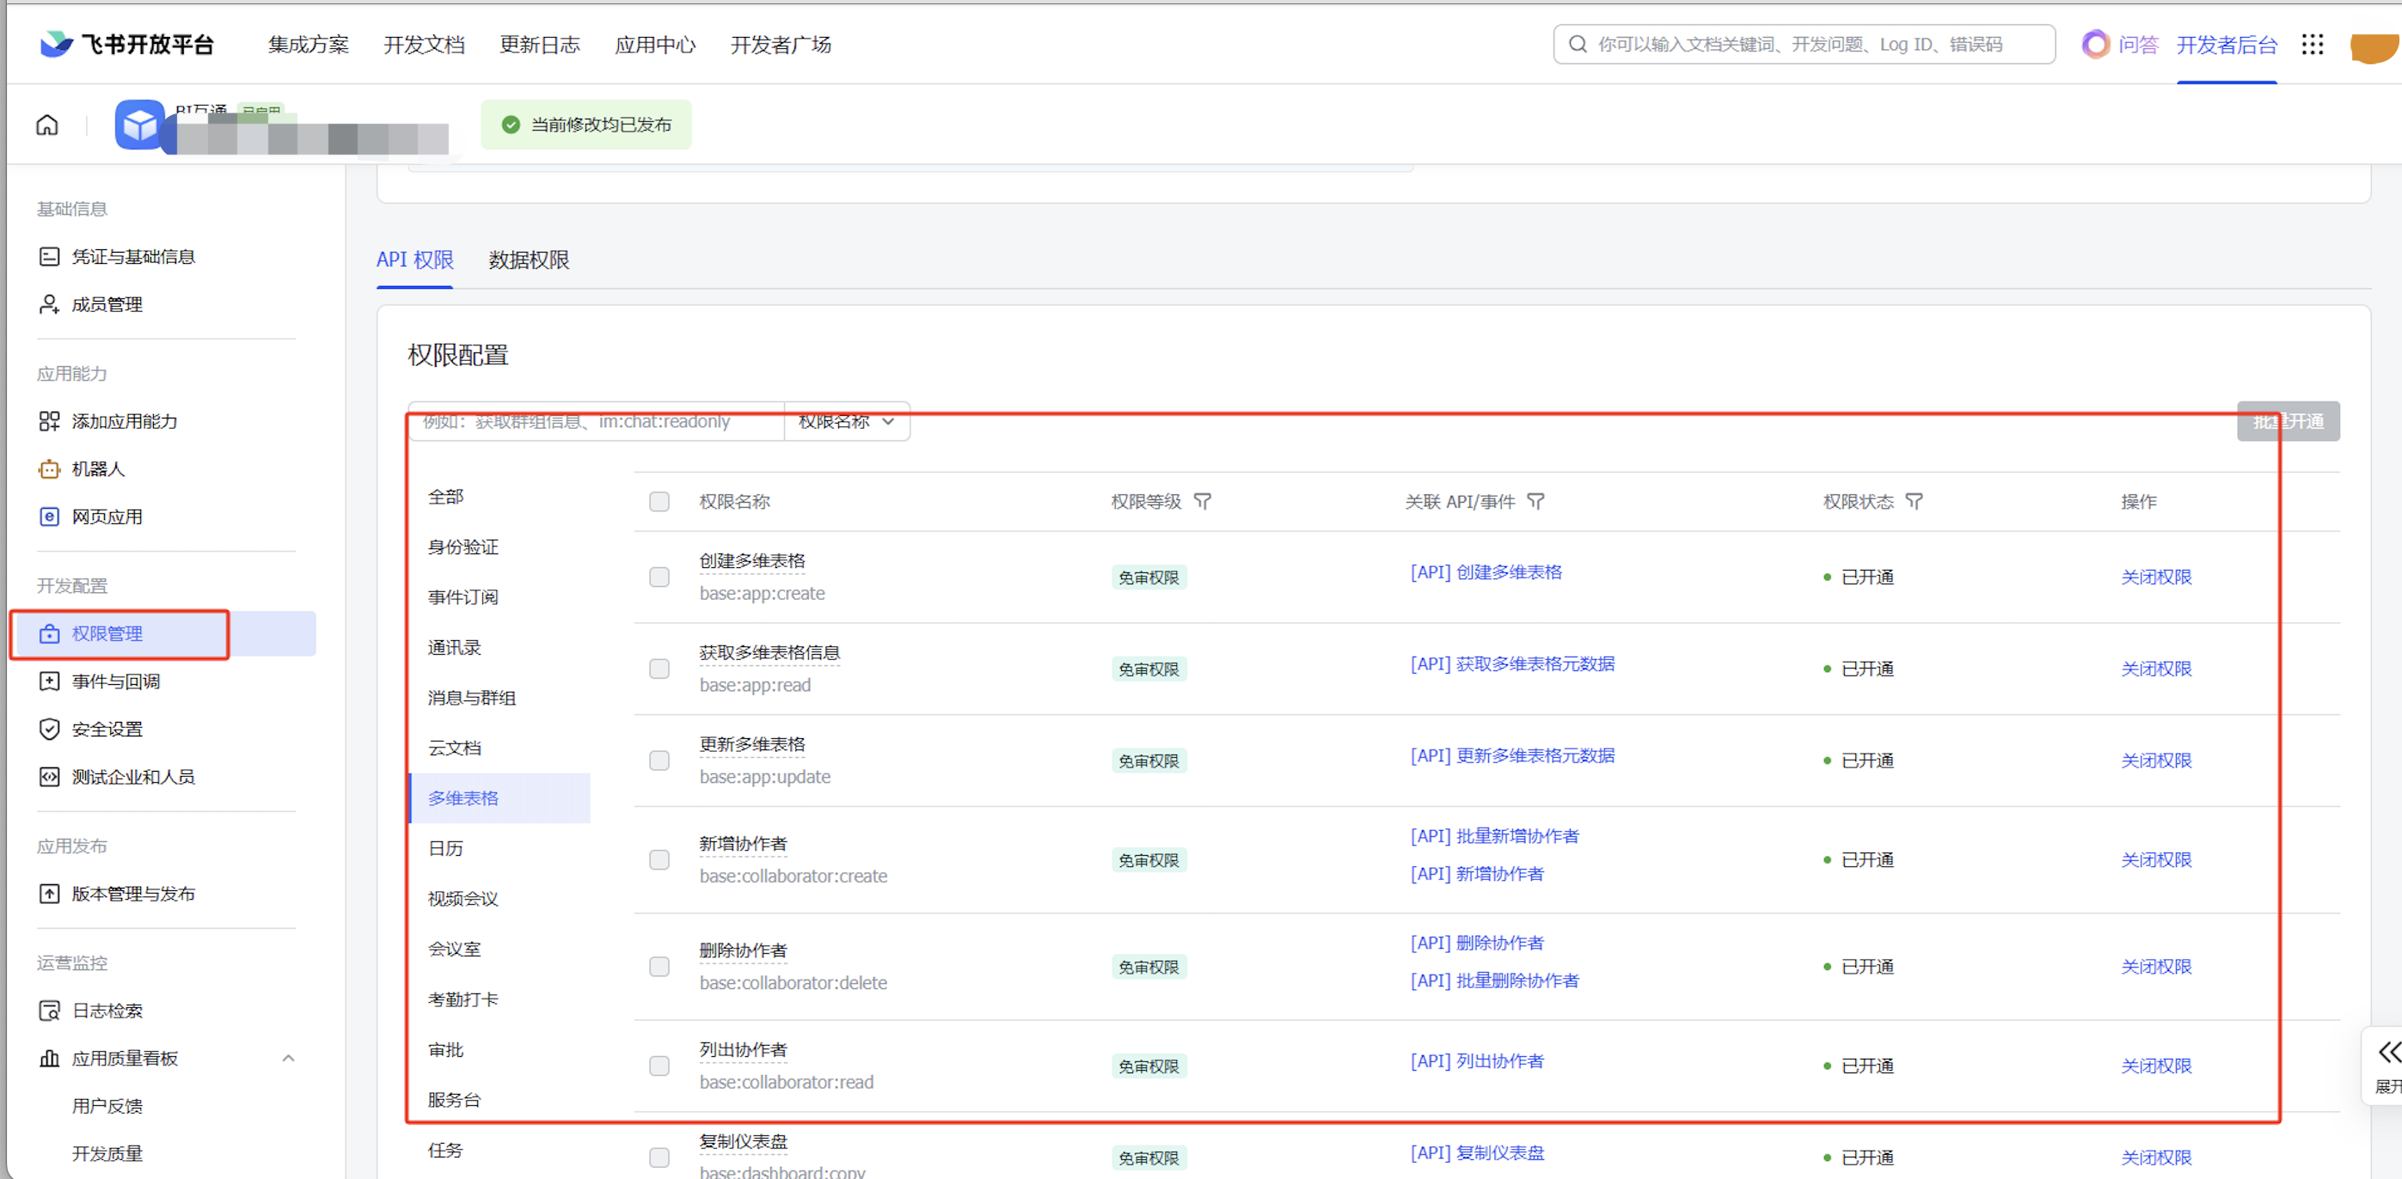Image resolution: width=2402 pixels, height=1179 pixels.
Task: Click the orange user avatar
Action: point(2375,46)
